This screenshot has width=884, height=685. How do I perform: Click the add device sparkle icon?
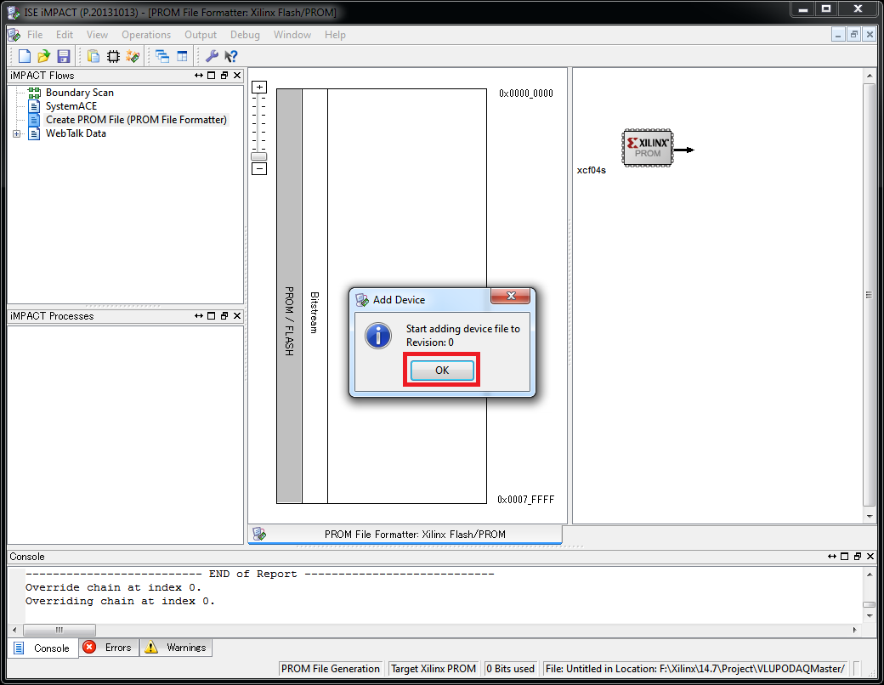(133, 56)
